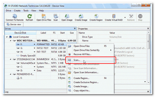Viewport: 155px width, 97px height.
Task: Click the Create Region toolbar icon
Action: (96, 18)
